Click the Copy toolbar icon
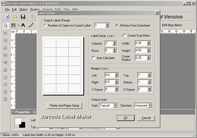This screenshot has height=138, width=197. coord(33,17)
